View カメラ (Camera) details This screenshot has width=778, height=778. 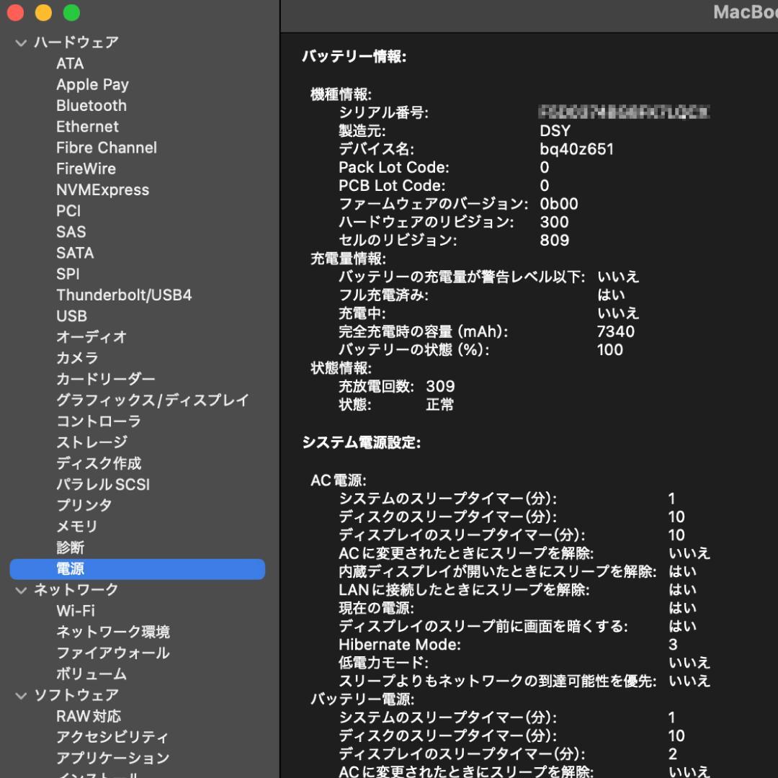(x=76, y=358)
